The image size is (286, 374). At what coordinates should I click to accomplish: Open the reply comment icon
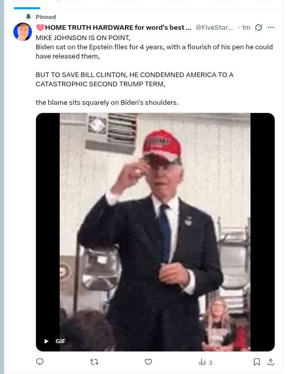[40, 362]
